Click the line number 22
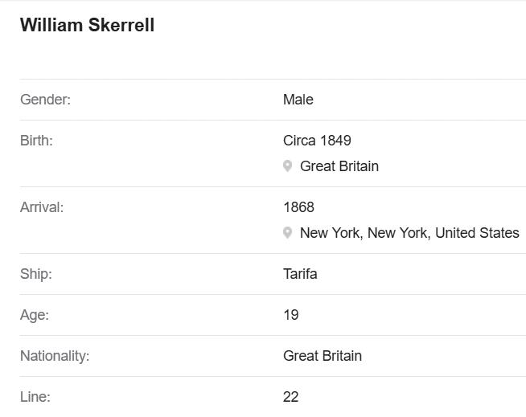Image resolution: width=526 pixels, height=417 pixels. 290,397
